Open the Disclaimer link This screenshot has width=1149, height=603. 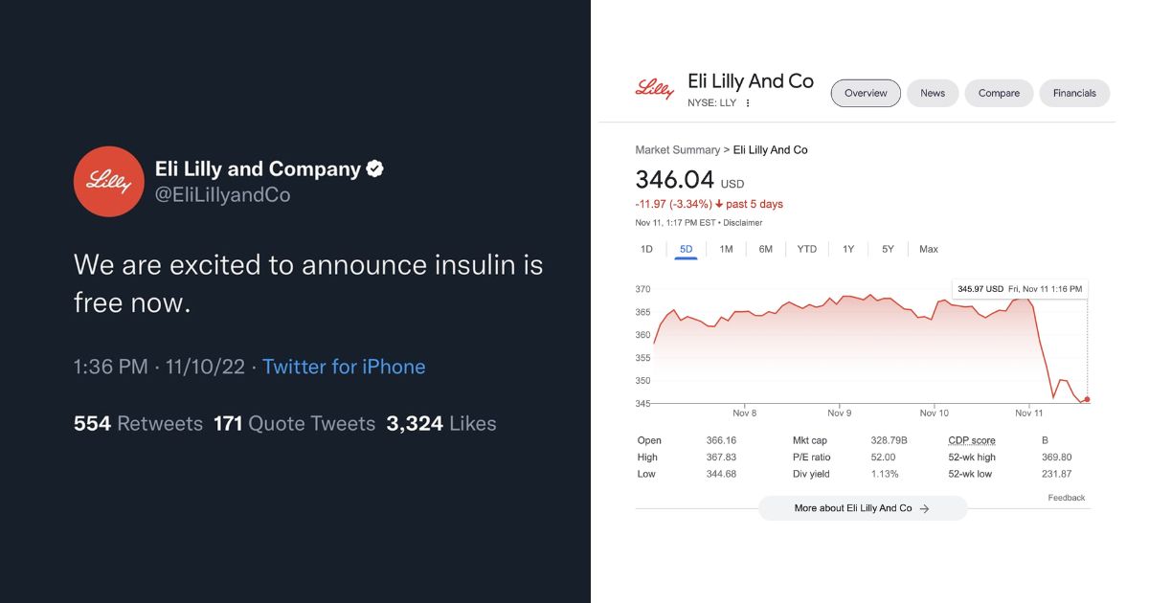point(743,223)
